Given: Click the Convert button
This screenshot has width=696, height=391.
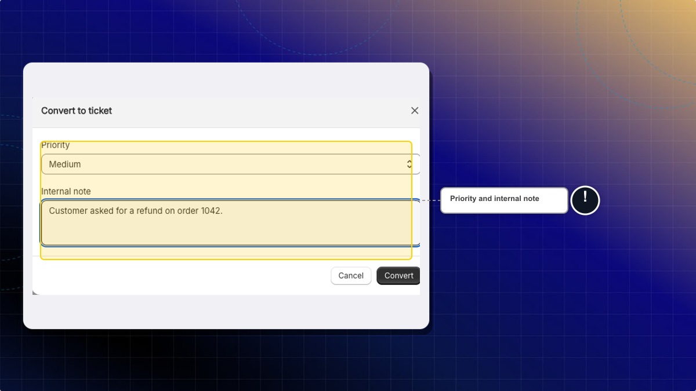Looking at the screenshot, I should 398,276.
